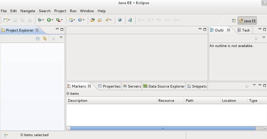Open the Navigate menu
This screenshot has height=139, width=267.
[x=28, y=11]
